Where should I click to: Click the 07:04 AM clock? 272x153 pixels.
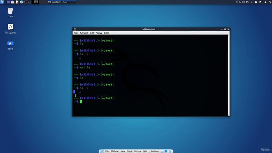click(x=240, y=2)
